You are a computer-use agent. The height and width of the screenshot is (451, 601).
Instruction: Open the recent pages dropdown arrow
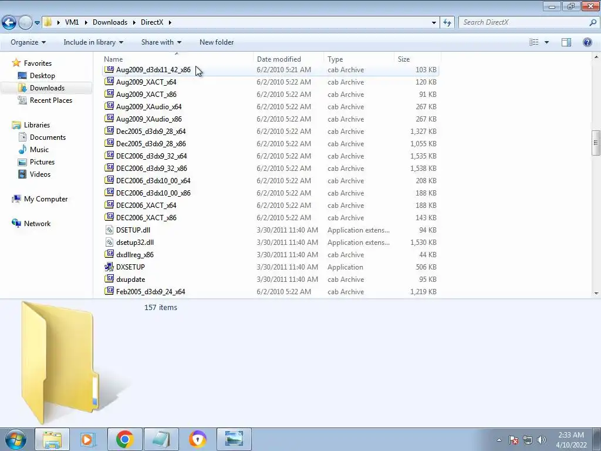tap(37, 23)
